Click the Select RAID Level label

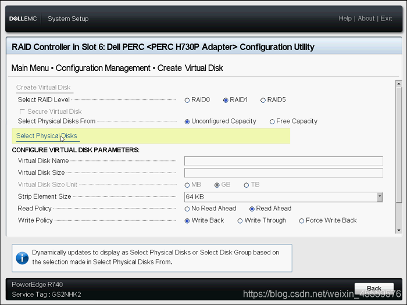coord(44,100)
